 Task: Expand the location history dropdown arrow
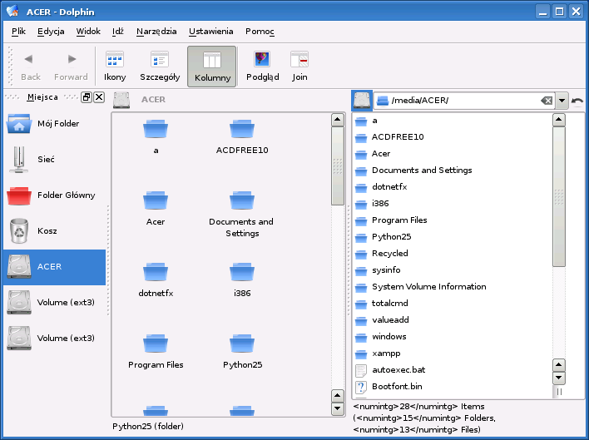click(562, 101)
